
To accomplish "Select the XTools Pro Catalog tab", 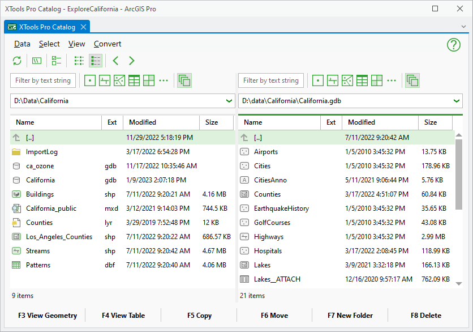I will [47, 27].
